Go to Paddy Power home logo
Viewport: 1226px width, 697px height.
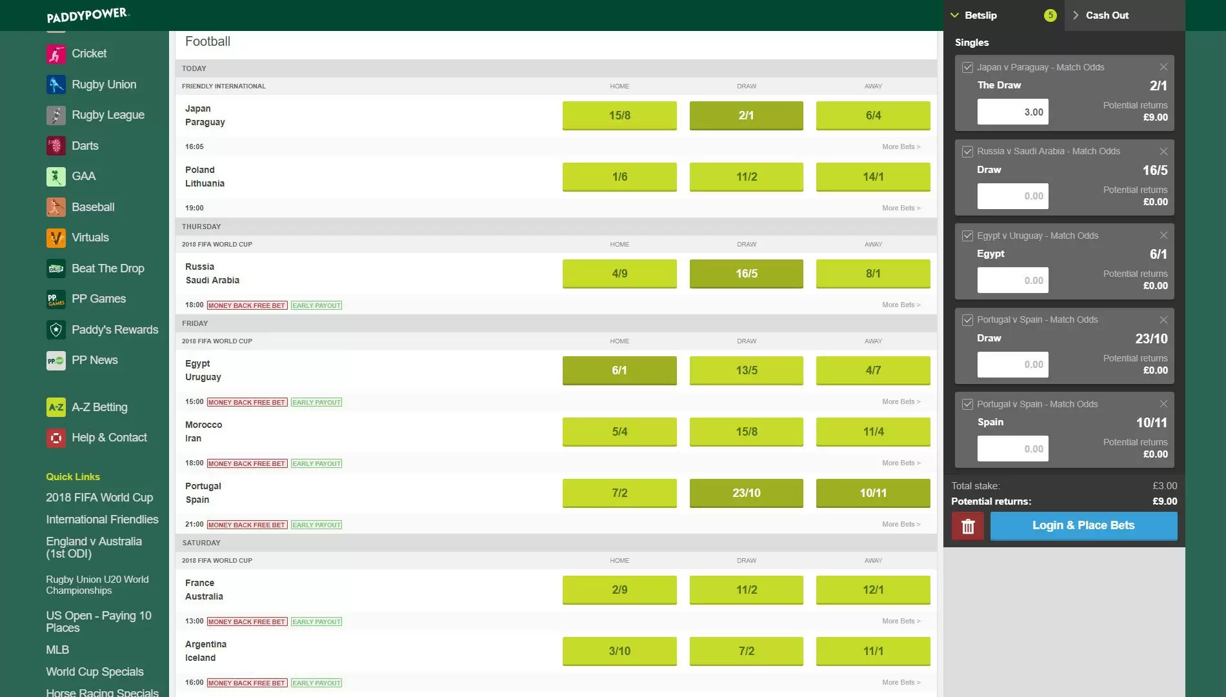pos(88,14)
